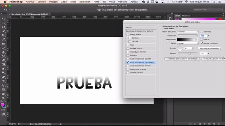Image resolution: width=225 pixels, height=126 pixels.
Task: Open Modo de fusión Normal dropdown
Action: pos(188,32)
